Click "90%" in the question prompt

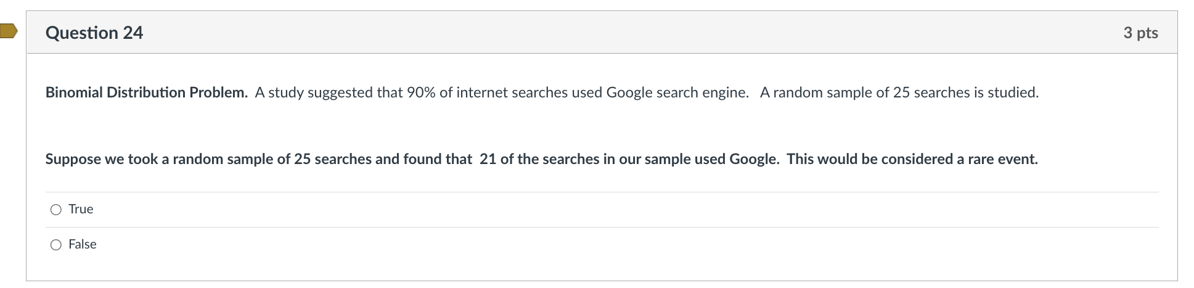pos(421,93)
